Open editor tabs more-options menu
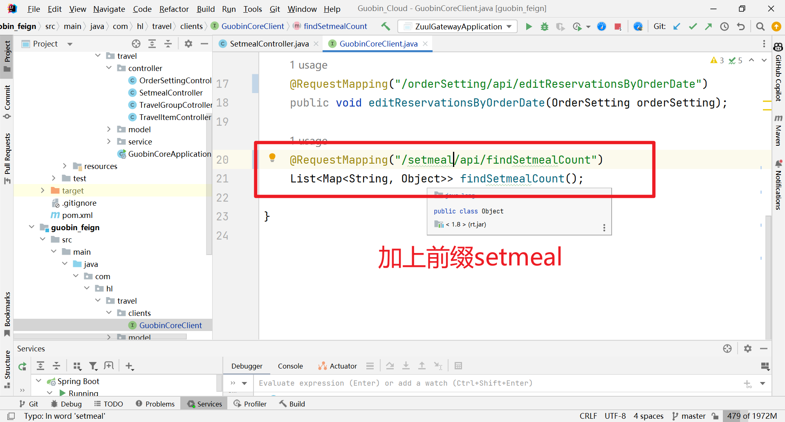Viewport: 785px width, 422px height. [x=764, y=44]
